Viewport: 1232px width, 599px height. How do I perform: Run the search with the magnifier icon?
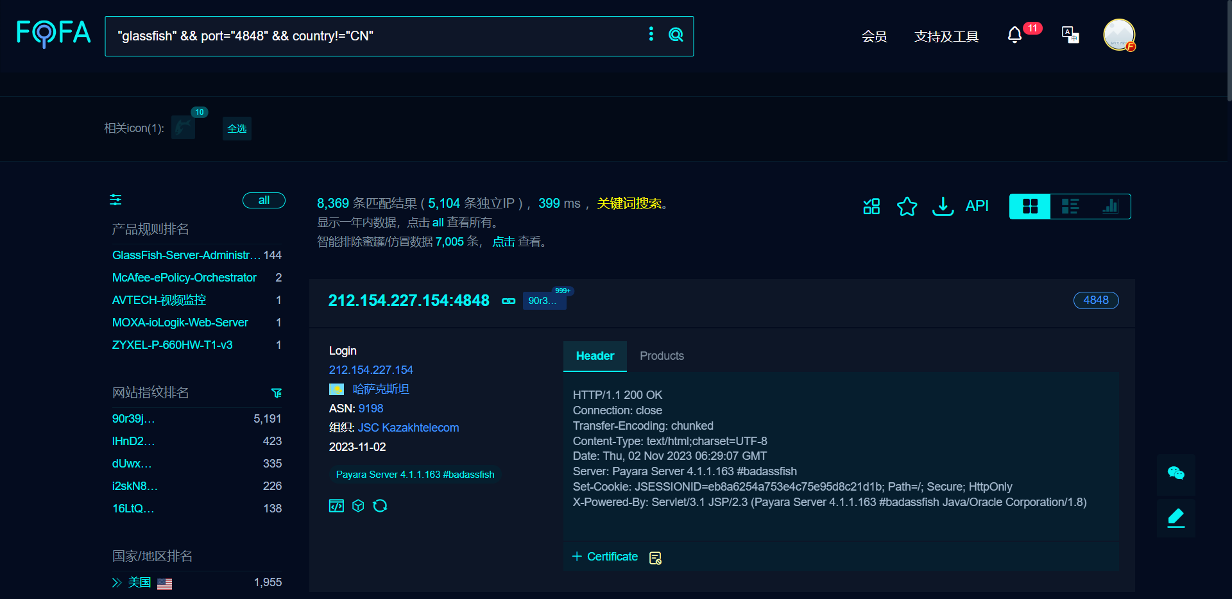(676, 35)
